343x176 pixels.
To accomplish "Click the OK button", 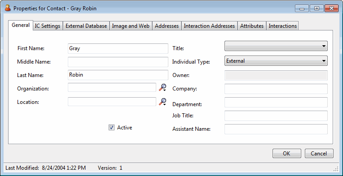I will 287,154.
